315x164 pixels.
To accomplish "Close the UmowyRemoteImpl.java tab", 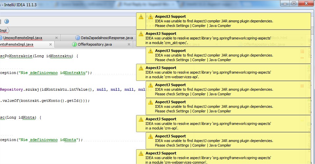I will tap(56, 38).
